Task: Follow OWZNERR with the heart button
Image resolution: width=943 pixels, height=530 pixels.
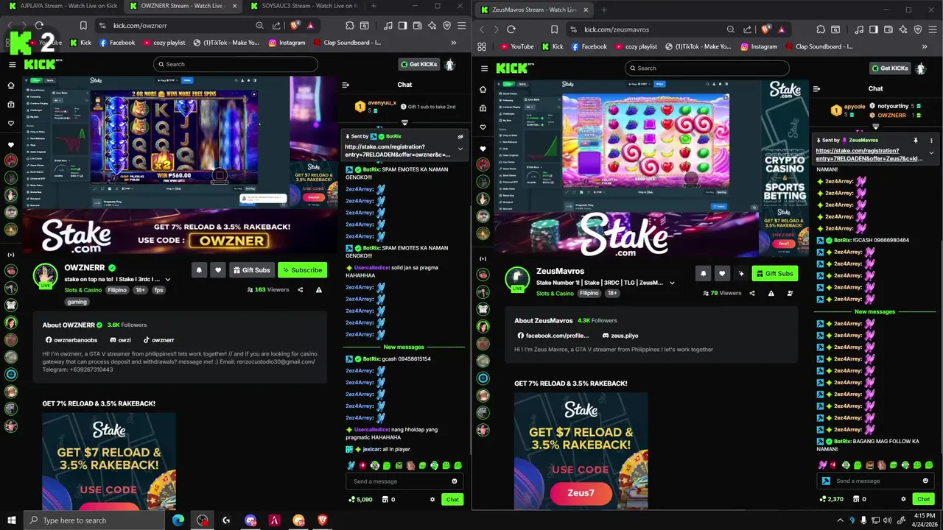Action: [218, 270]
